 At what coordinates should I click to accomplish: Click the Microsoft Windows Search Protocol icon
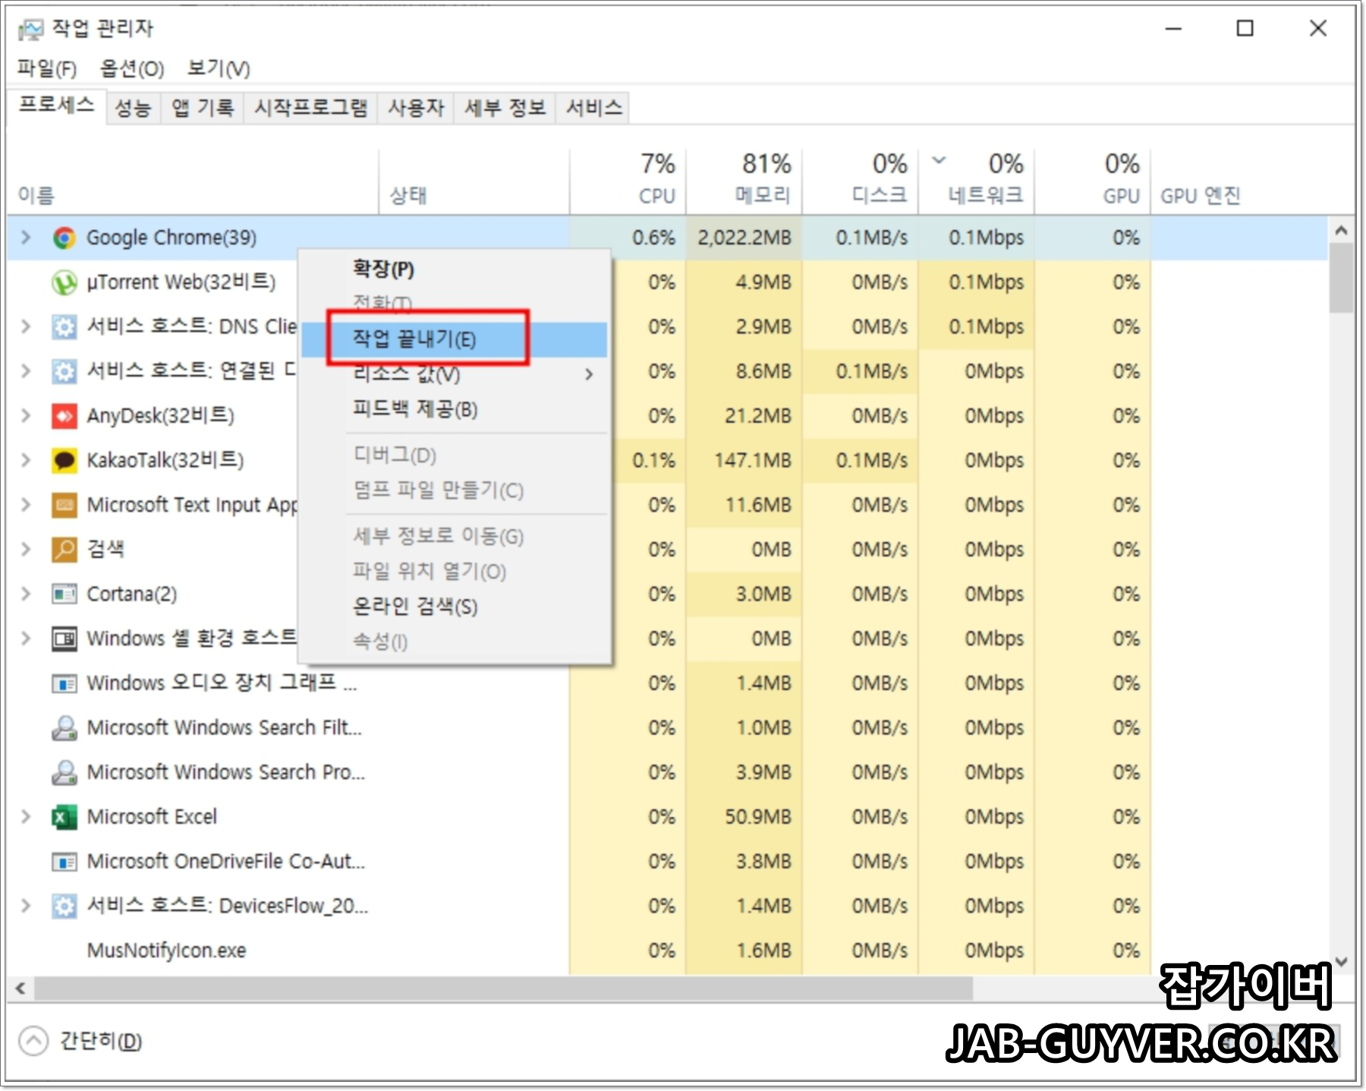pos(65,772)
